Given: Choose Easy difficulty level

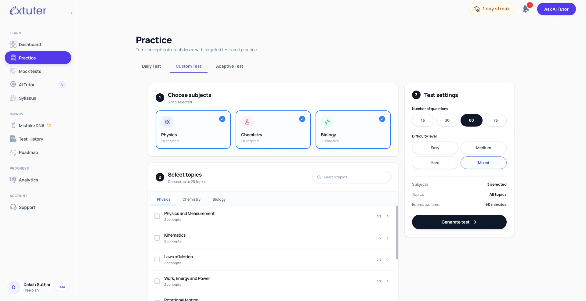Looking at the screenshot, I should tap(435, 148).
